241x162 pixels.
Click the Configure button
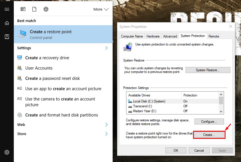(x=209, y=122)
